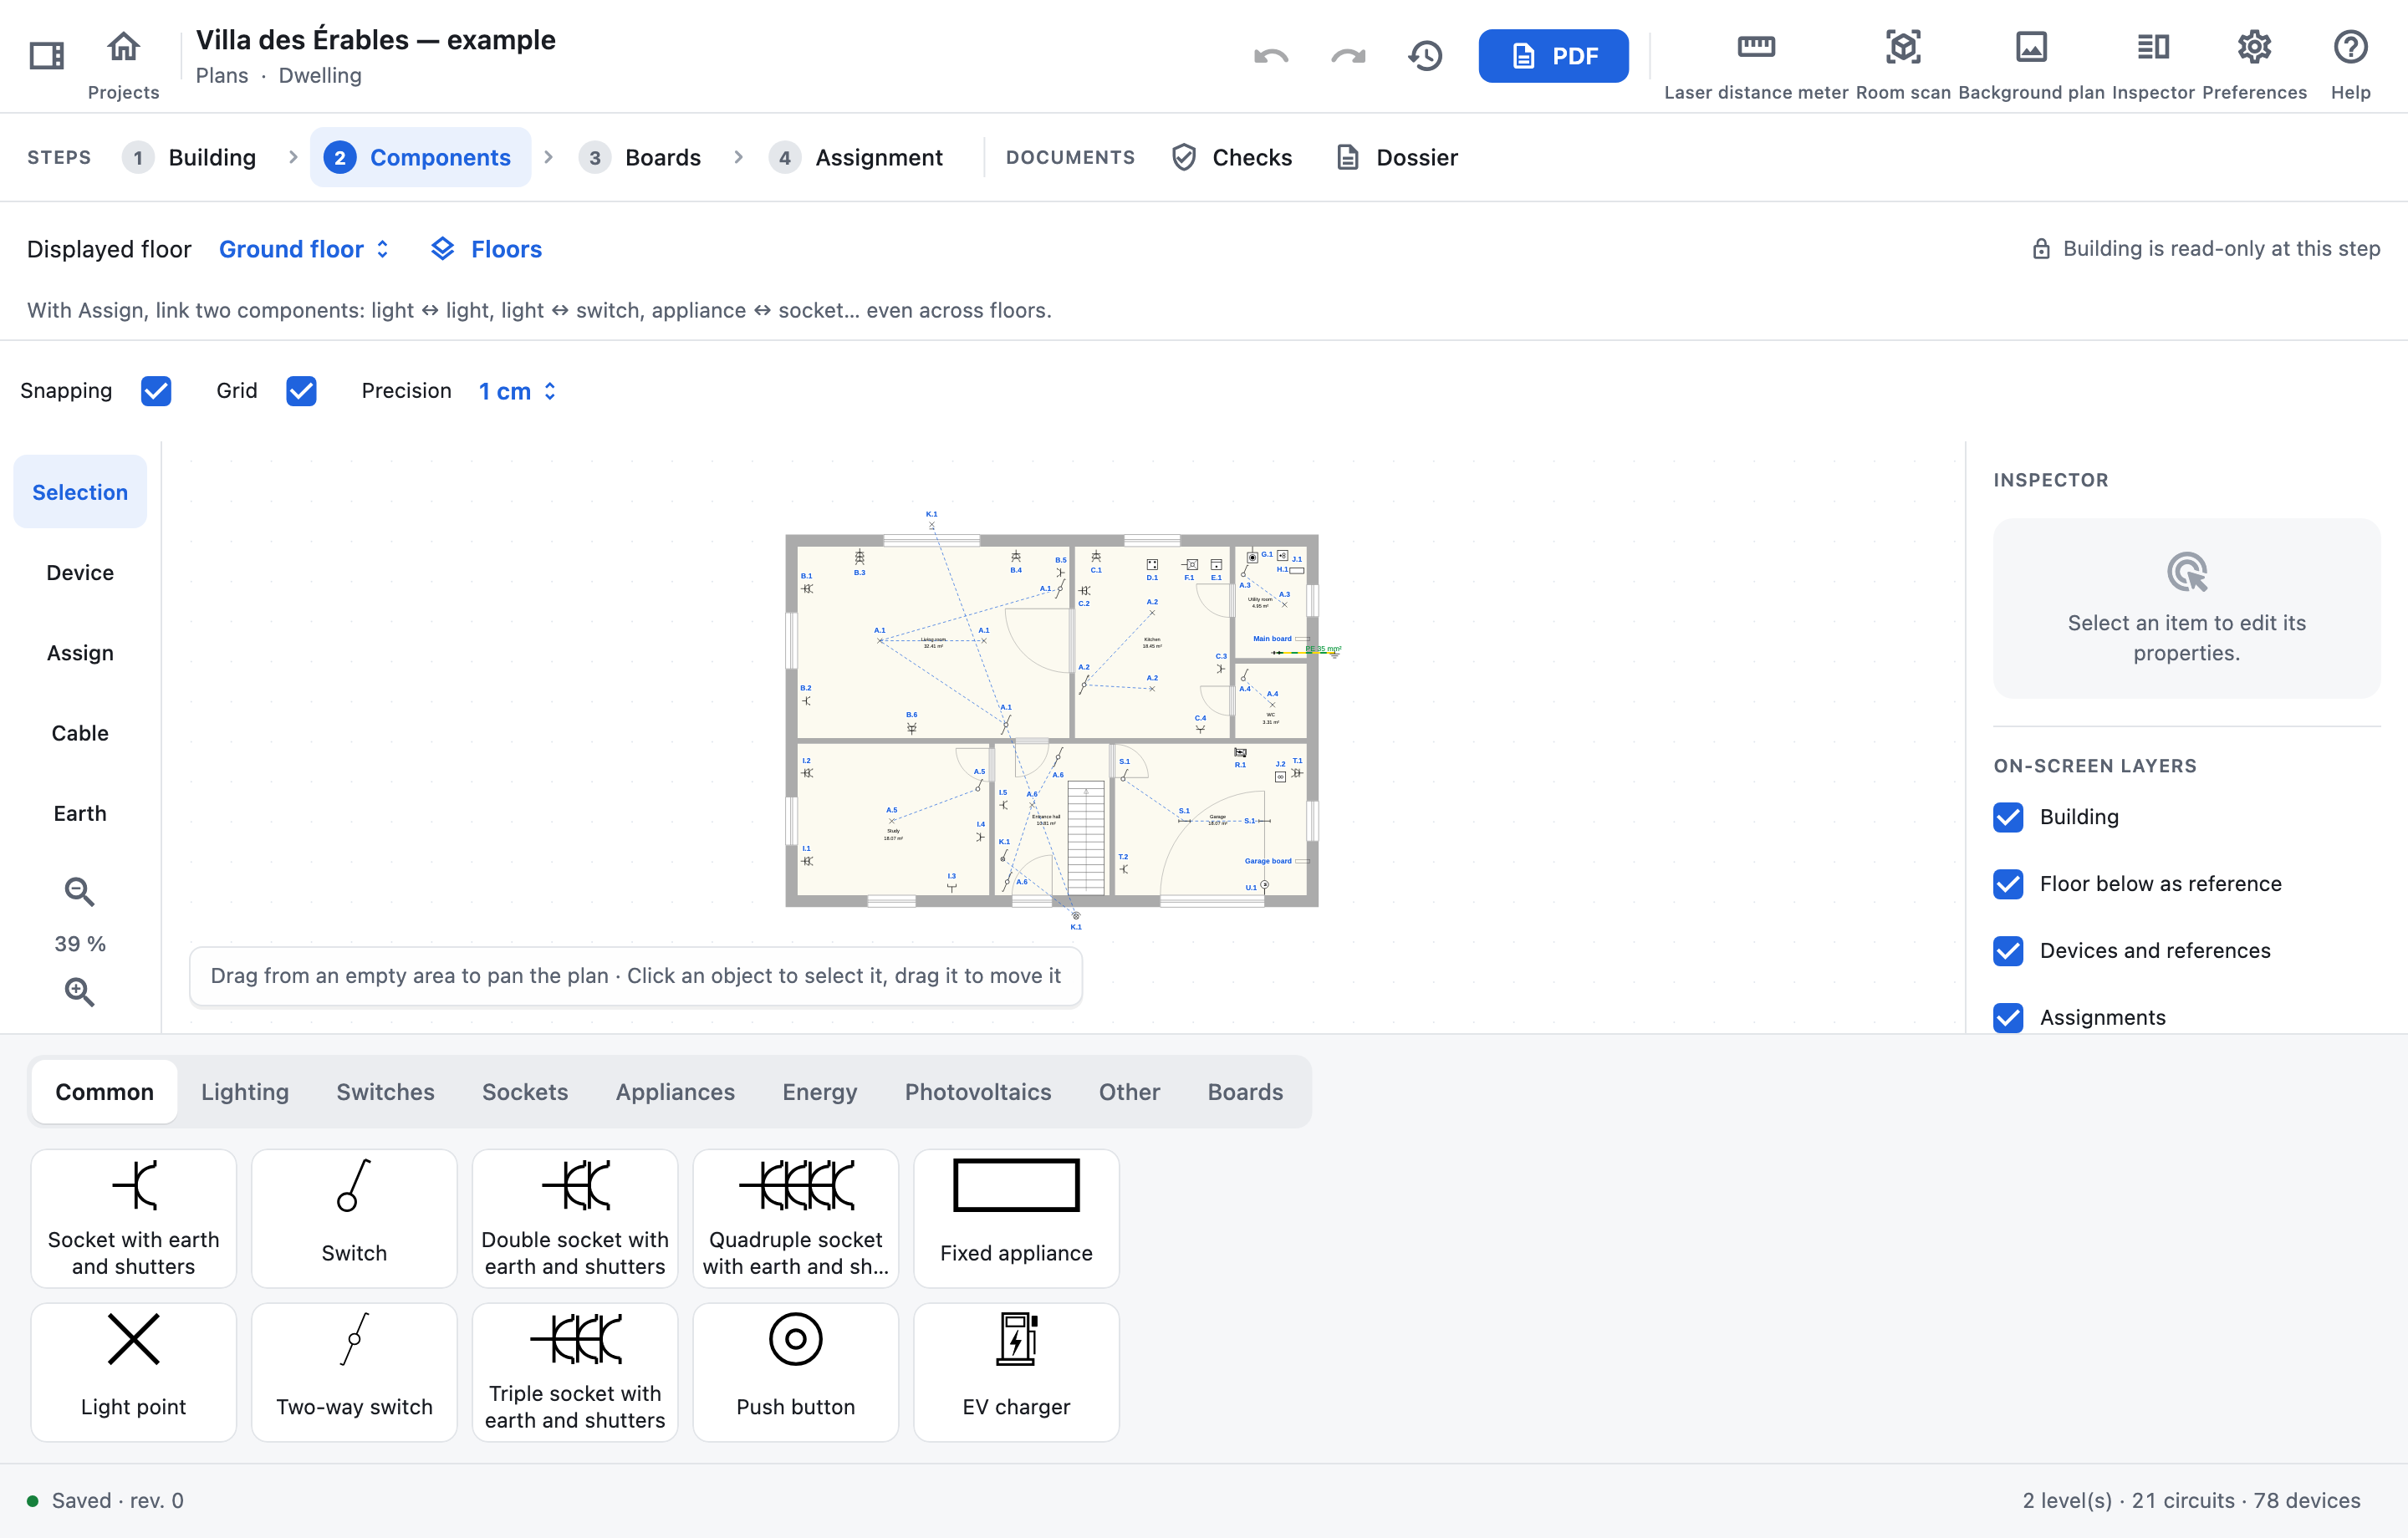Change the Precision 1 cm dropdown
The image size is (2408, 1538).
[x=516, y=391]
